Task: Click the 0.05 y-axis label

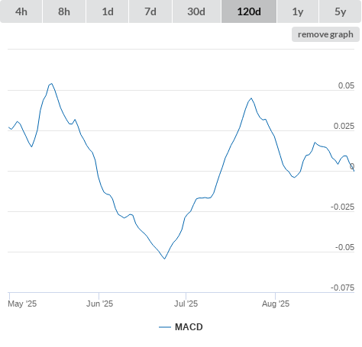Action: pos(346,85)
